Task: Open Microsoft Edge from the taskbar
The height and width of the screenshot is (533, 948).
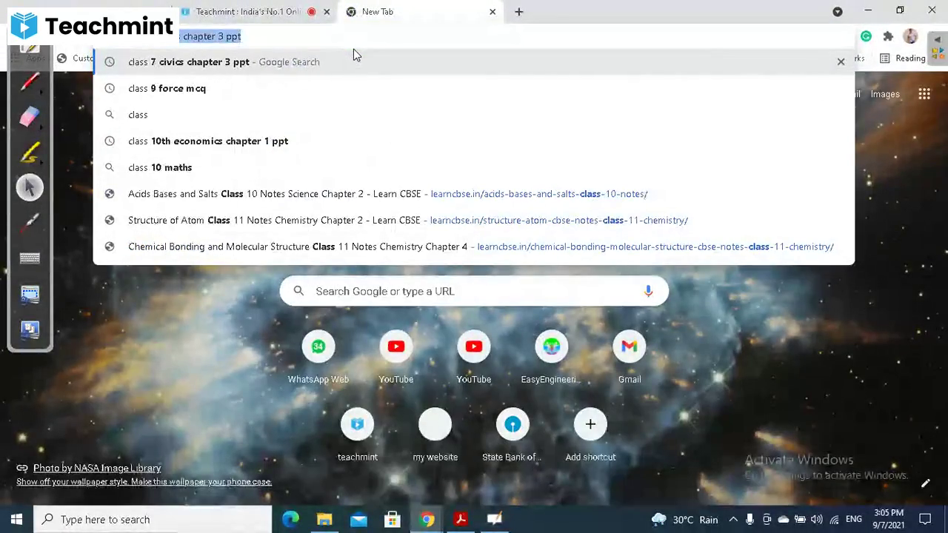Action: click(290, 519)
